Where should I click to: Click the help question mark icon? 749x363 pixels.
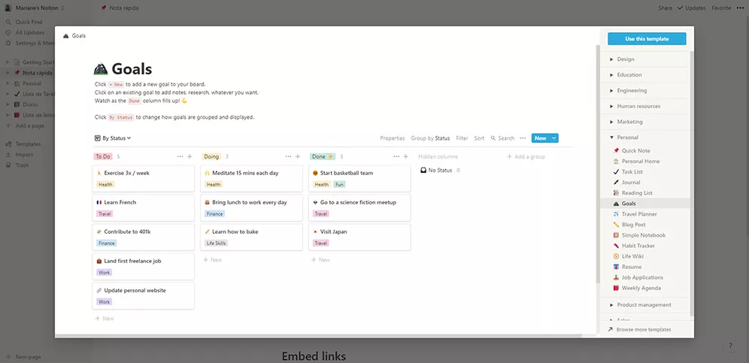[x=730, y=346]
